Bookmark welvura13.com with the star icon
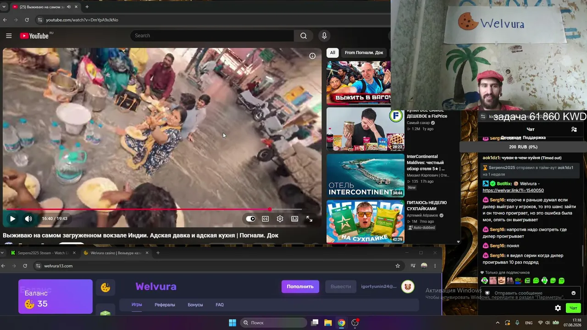This screenshot has height=330, width=587. tap(398, 266)
